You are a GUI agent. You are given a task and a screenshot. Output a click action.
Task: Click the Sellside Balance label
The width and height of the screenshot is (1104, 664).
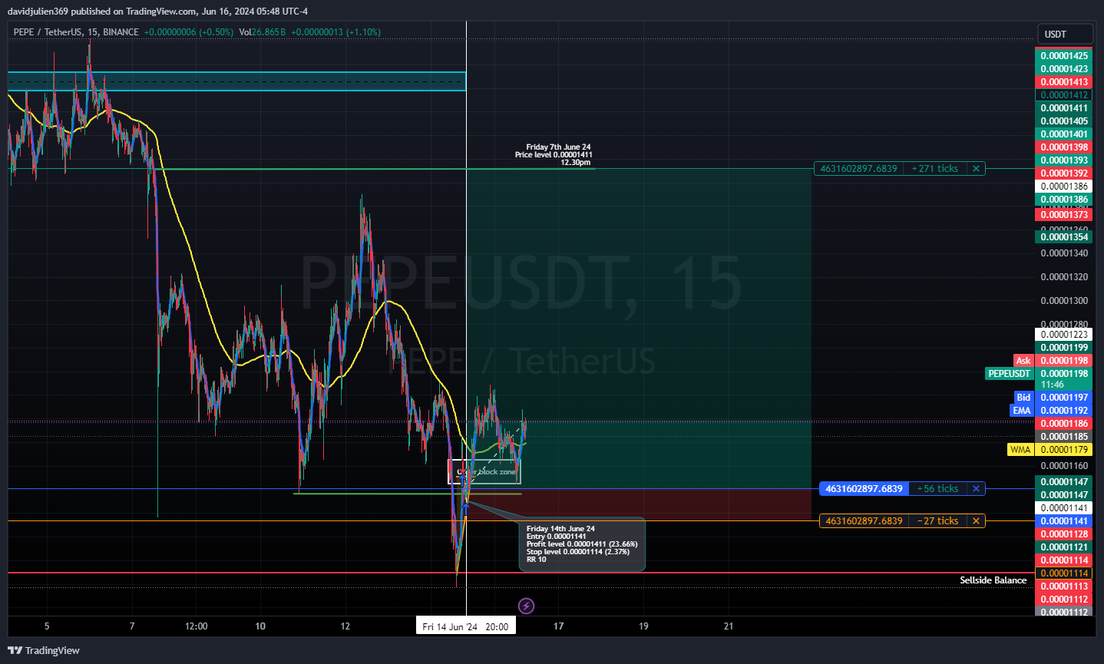tap(993, 580)
